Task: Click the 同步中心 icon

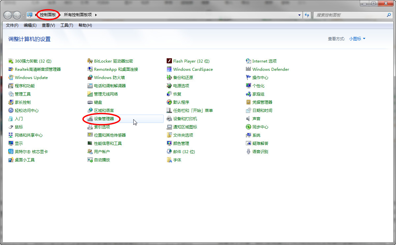Action: (248, 127)
